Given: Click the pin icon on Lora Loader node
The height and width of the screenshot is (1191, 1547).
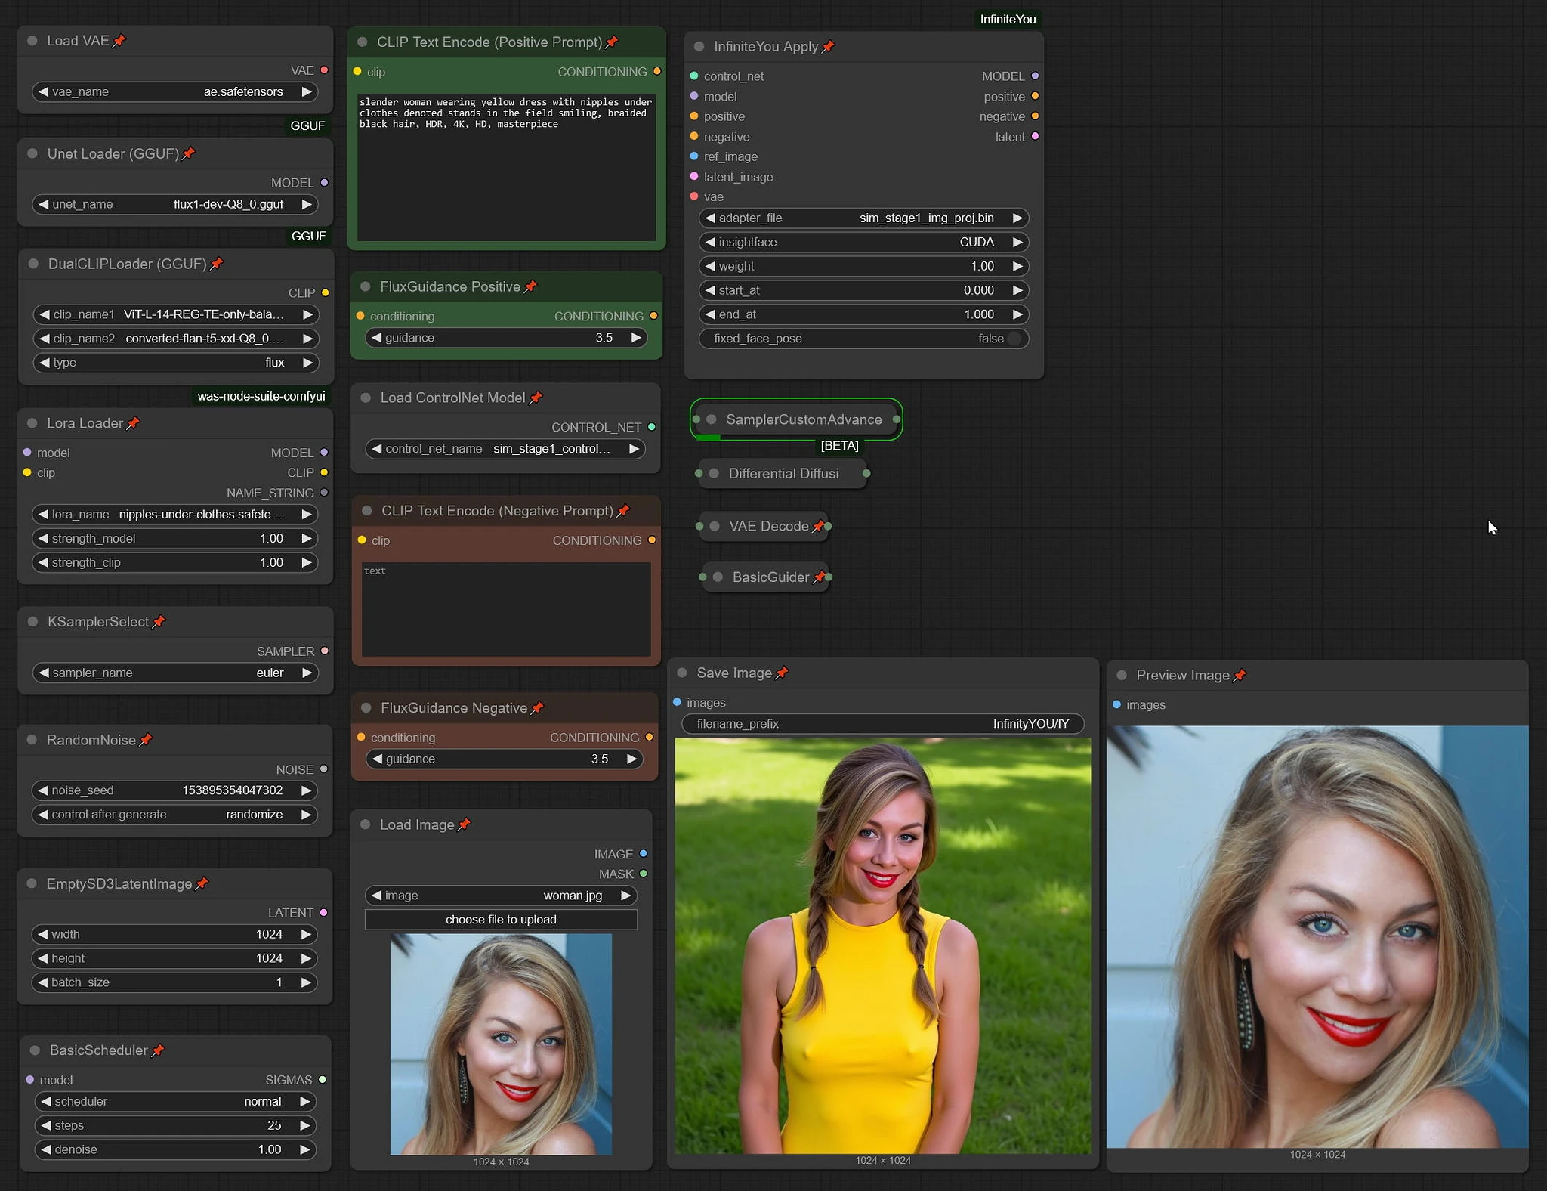Looking at the screenshot, I should click(133, 423).
